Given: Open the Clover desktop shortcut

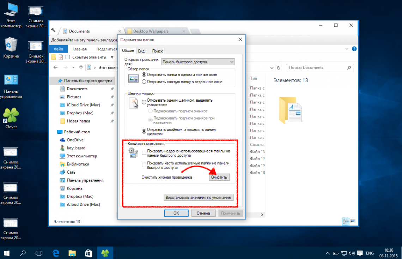Looking at the screenshot, I should tap(11, 115).
